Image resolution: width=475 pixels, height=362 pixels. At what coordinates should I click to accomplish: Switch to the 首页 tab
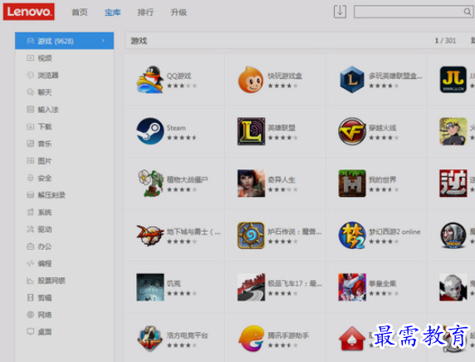tap(80, 12)
